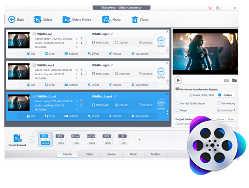Show info for Wildlife.avi
Image resolution: width=249 pixels, height=188 pixels.
click(x=34, y=34)
